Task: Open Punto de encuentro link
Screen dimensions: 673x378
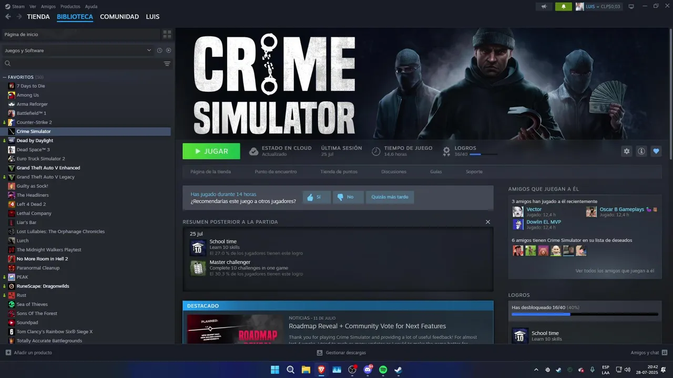Action: pos(276,172)
